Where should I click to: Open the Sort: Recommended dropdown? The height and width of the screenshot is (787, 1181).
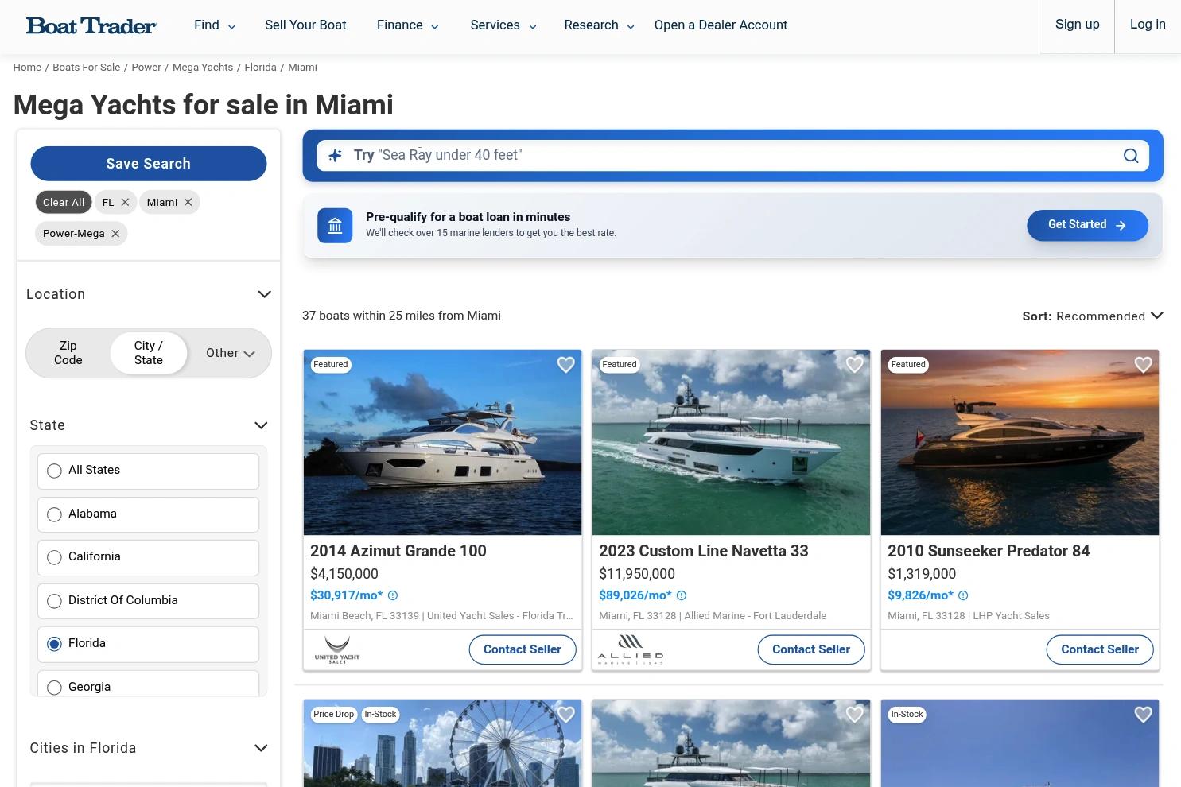point(1093,316)
